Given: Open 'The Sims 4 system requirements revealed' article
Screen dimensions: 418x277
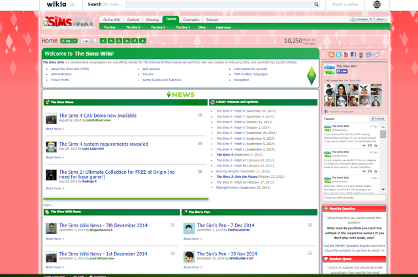Looking at the screenshot, I should pos(103,144).
